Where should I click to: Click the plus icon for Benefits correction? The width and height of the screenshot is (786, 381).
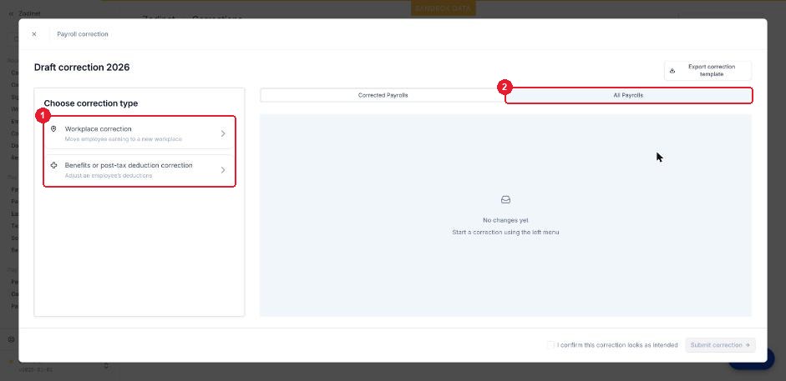[x=53, y=165]
